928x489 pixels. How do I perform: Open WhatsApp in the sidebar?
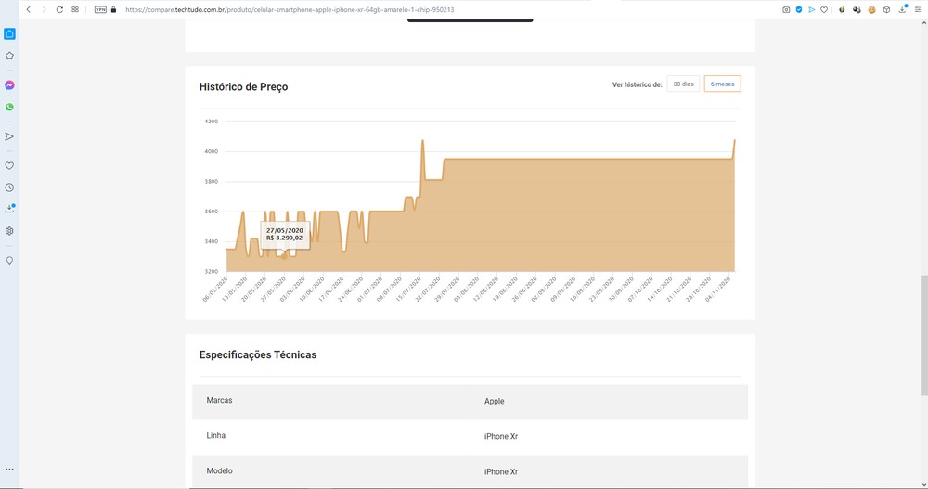coord(9,107)
